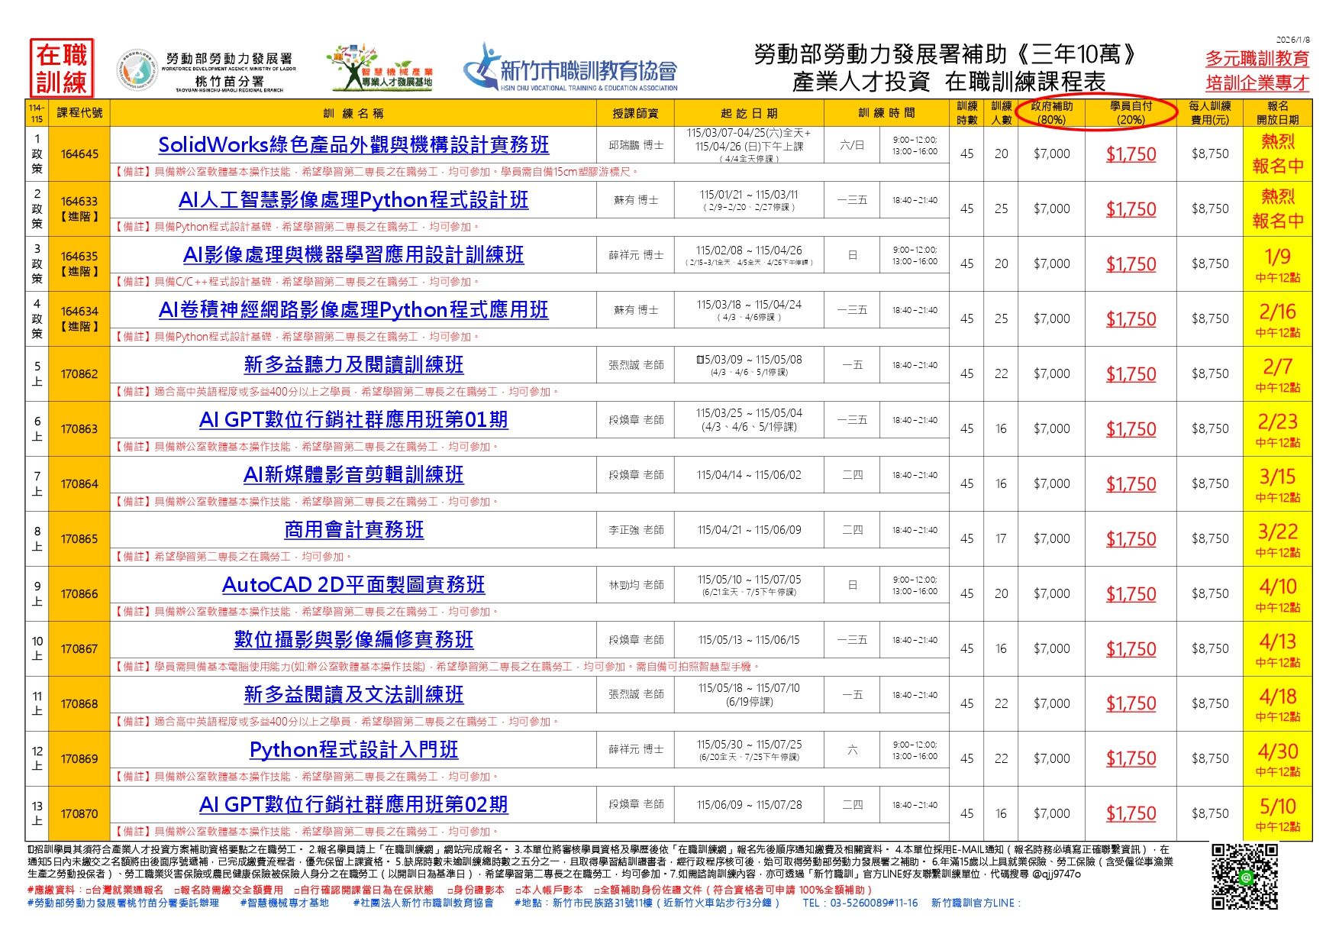This screenshot has width=1339, height=947.
Task: Open the Python程式設計入門班 course link
Action: coord(353,749)
